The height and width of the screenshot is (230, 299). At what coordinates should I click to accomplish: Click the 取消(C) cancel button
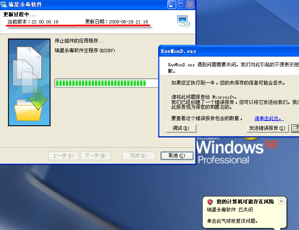coord(177,156)
